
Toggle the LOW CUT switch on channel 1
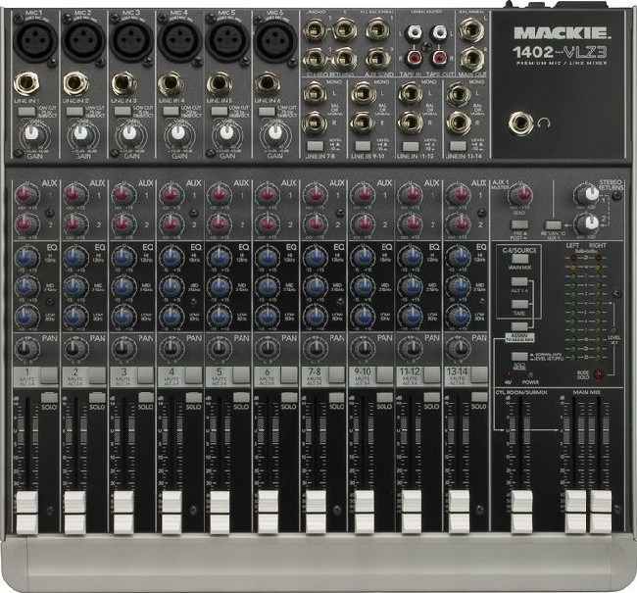point(26,112)
